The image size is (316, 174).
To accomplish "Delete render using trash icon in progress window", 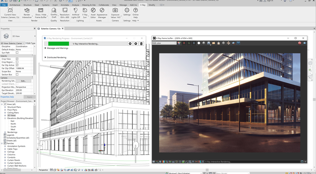I will click(141, 43).
